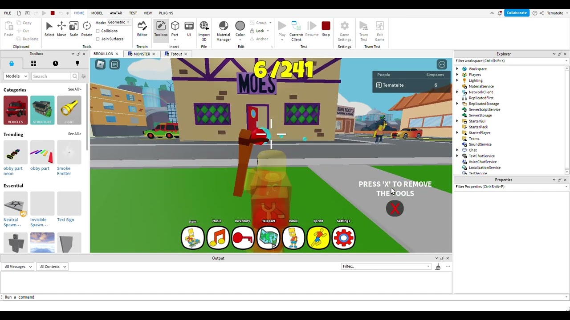Click the in-game Item button
Viewport: 570px width, 320px height.
point(193,238)
